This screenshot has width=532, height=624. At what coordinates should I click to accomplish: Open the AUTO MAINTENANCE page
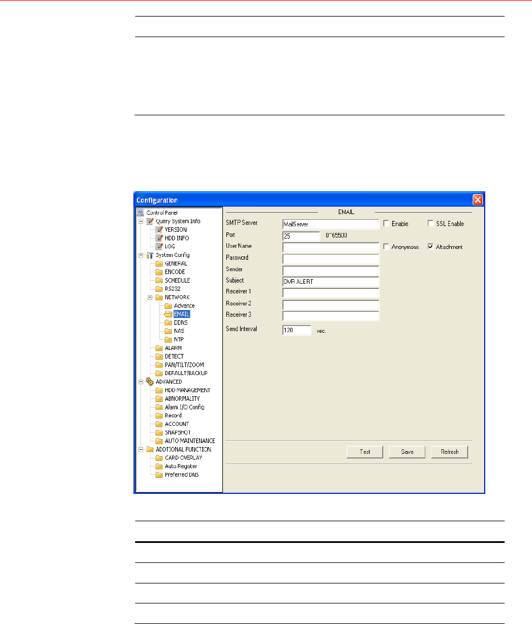click(190, 441)
